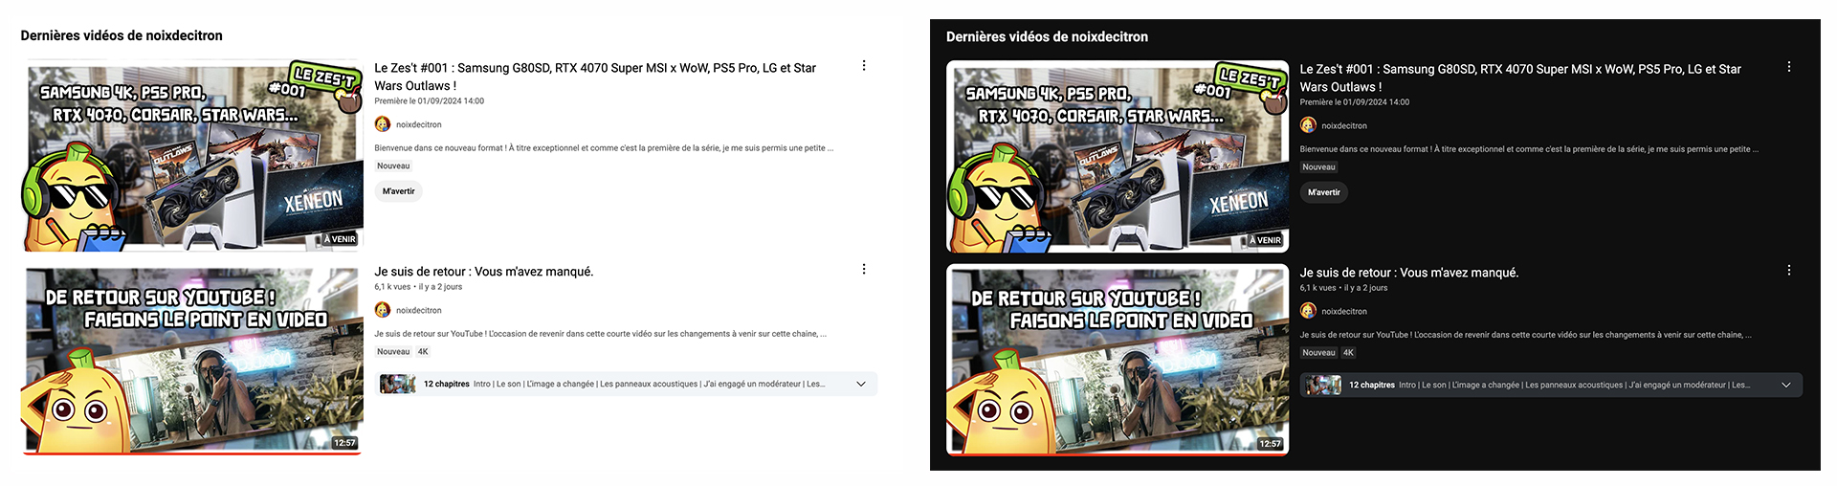Click 'Dernières vidéos de noixdecitron' heading, light theme
This screenshot has height=486, width=1837.
click(x=122, y=35)
